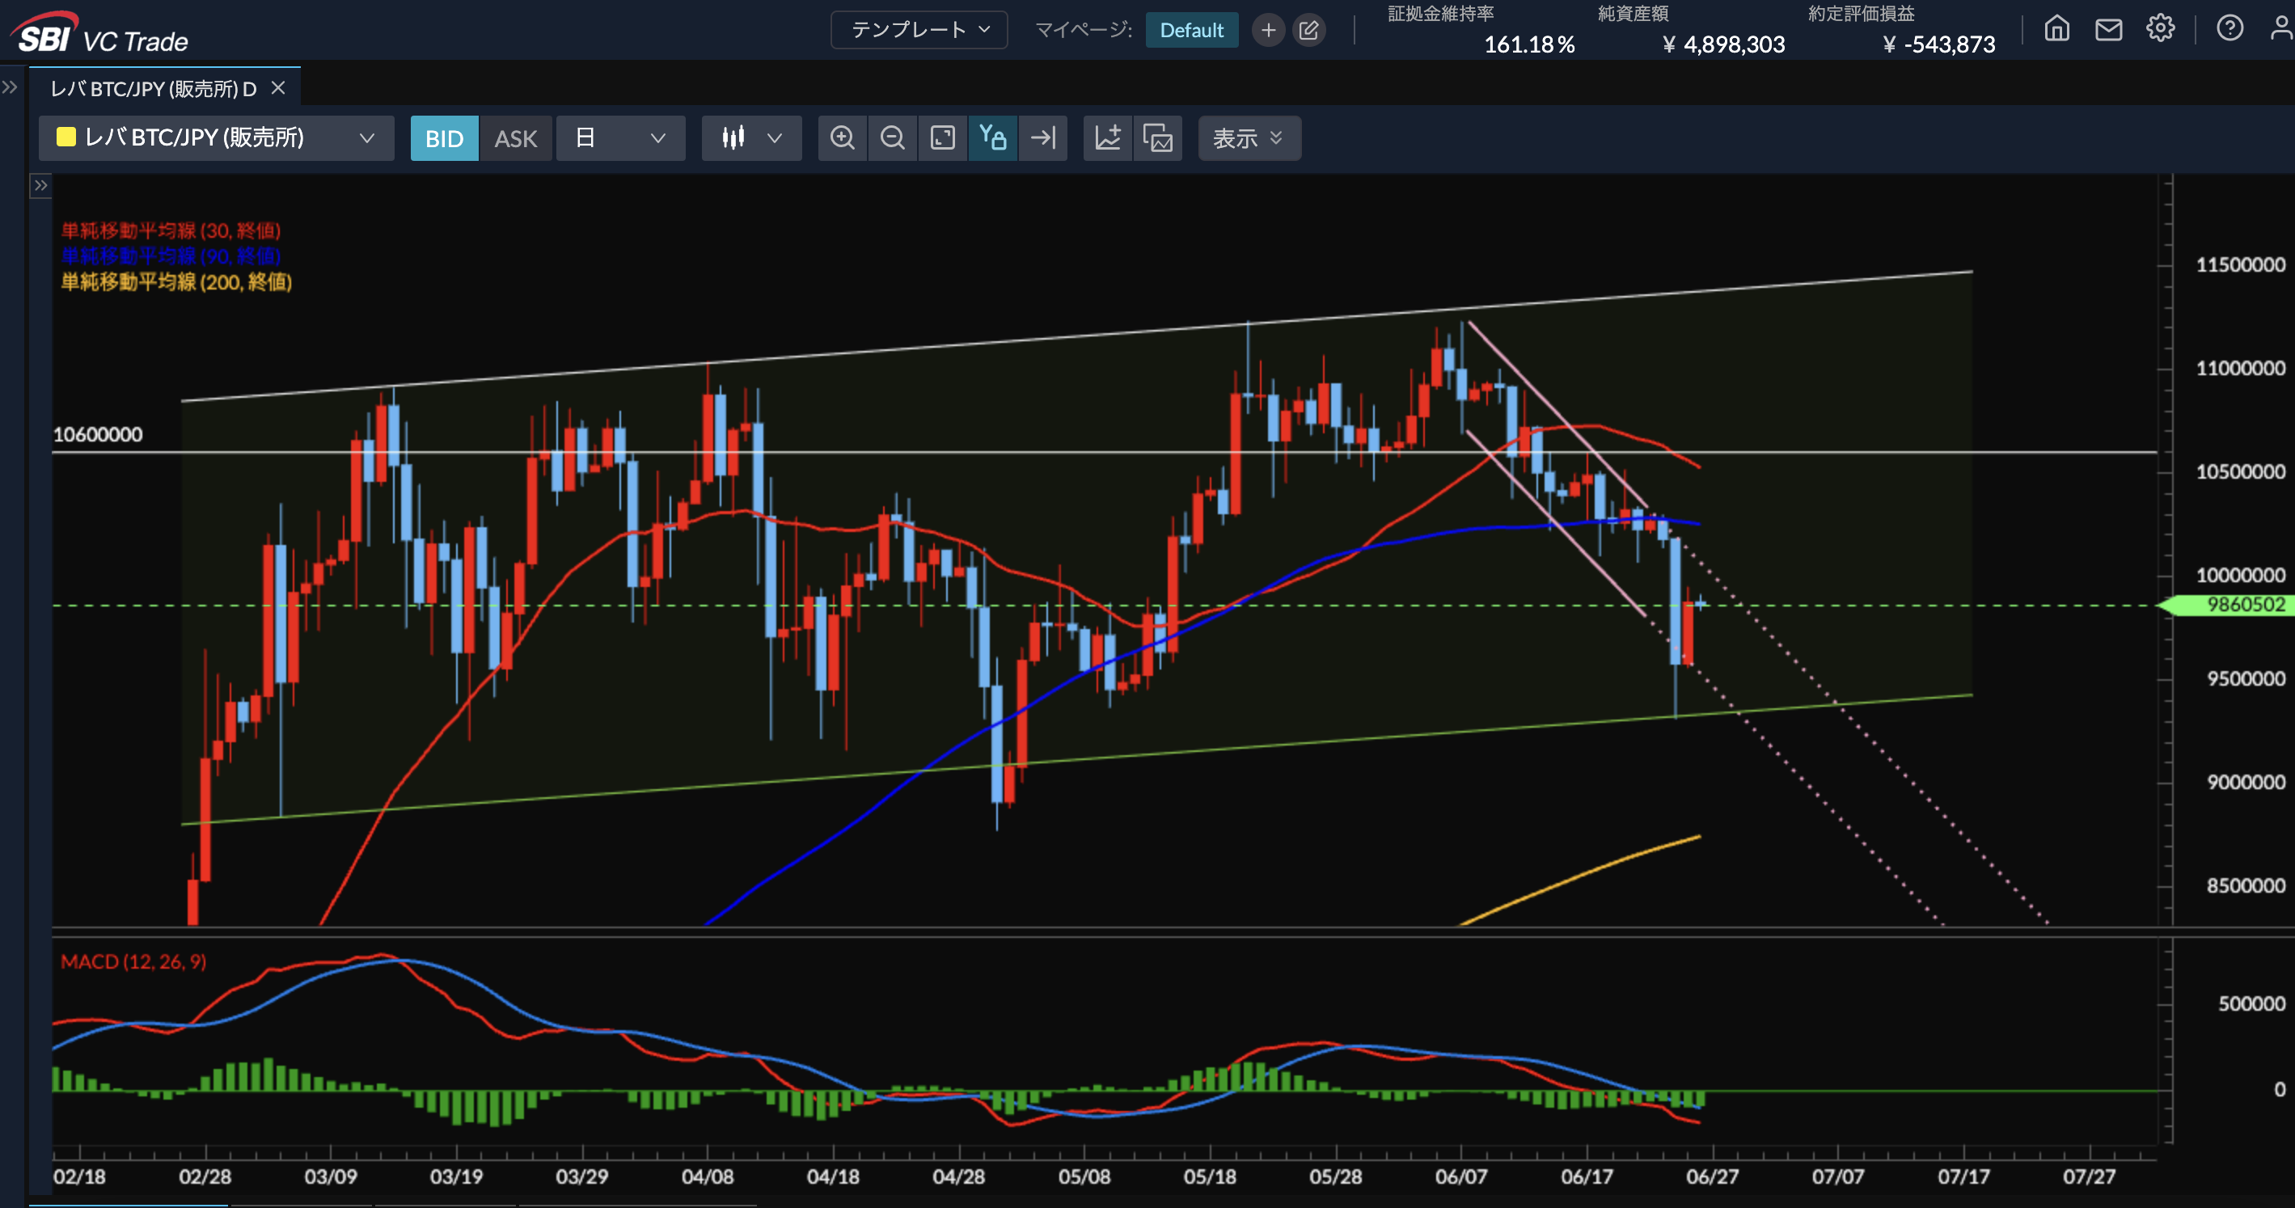
Task: Jump to the latest candle arrow
Action: (1042, 138)
